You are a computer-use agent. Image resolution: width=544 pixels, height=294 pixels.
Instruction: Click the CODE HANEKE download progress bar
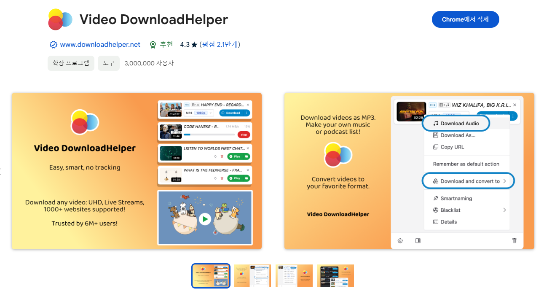click(x=209, y=135)
